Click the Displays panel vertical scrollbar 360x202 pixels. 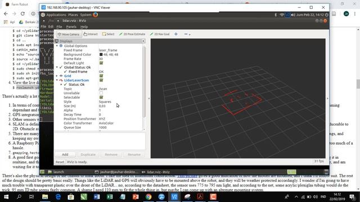click(144, 82)
